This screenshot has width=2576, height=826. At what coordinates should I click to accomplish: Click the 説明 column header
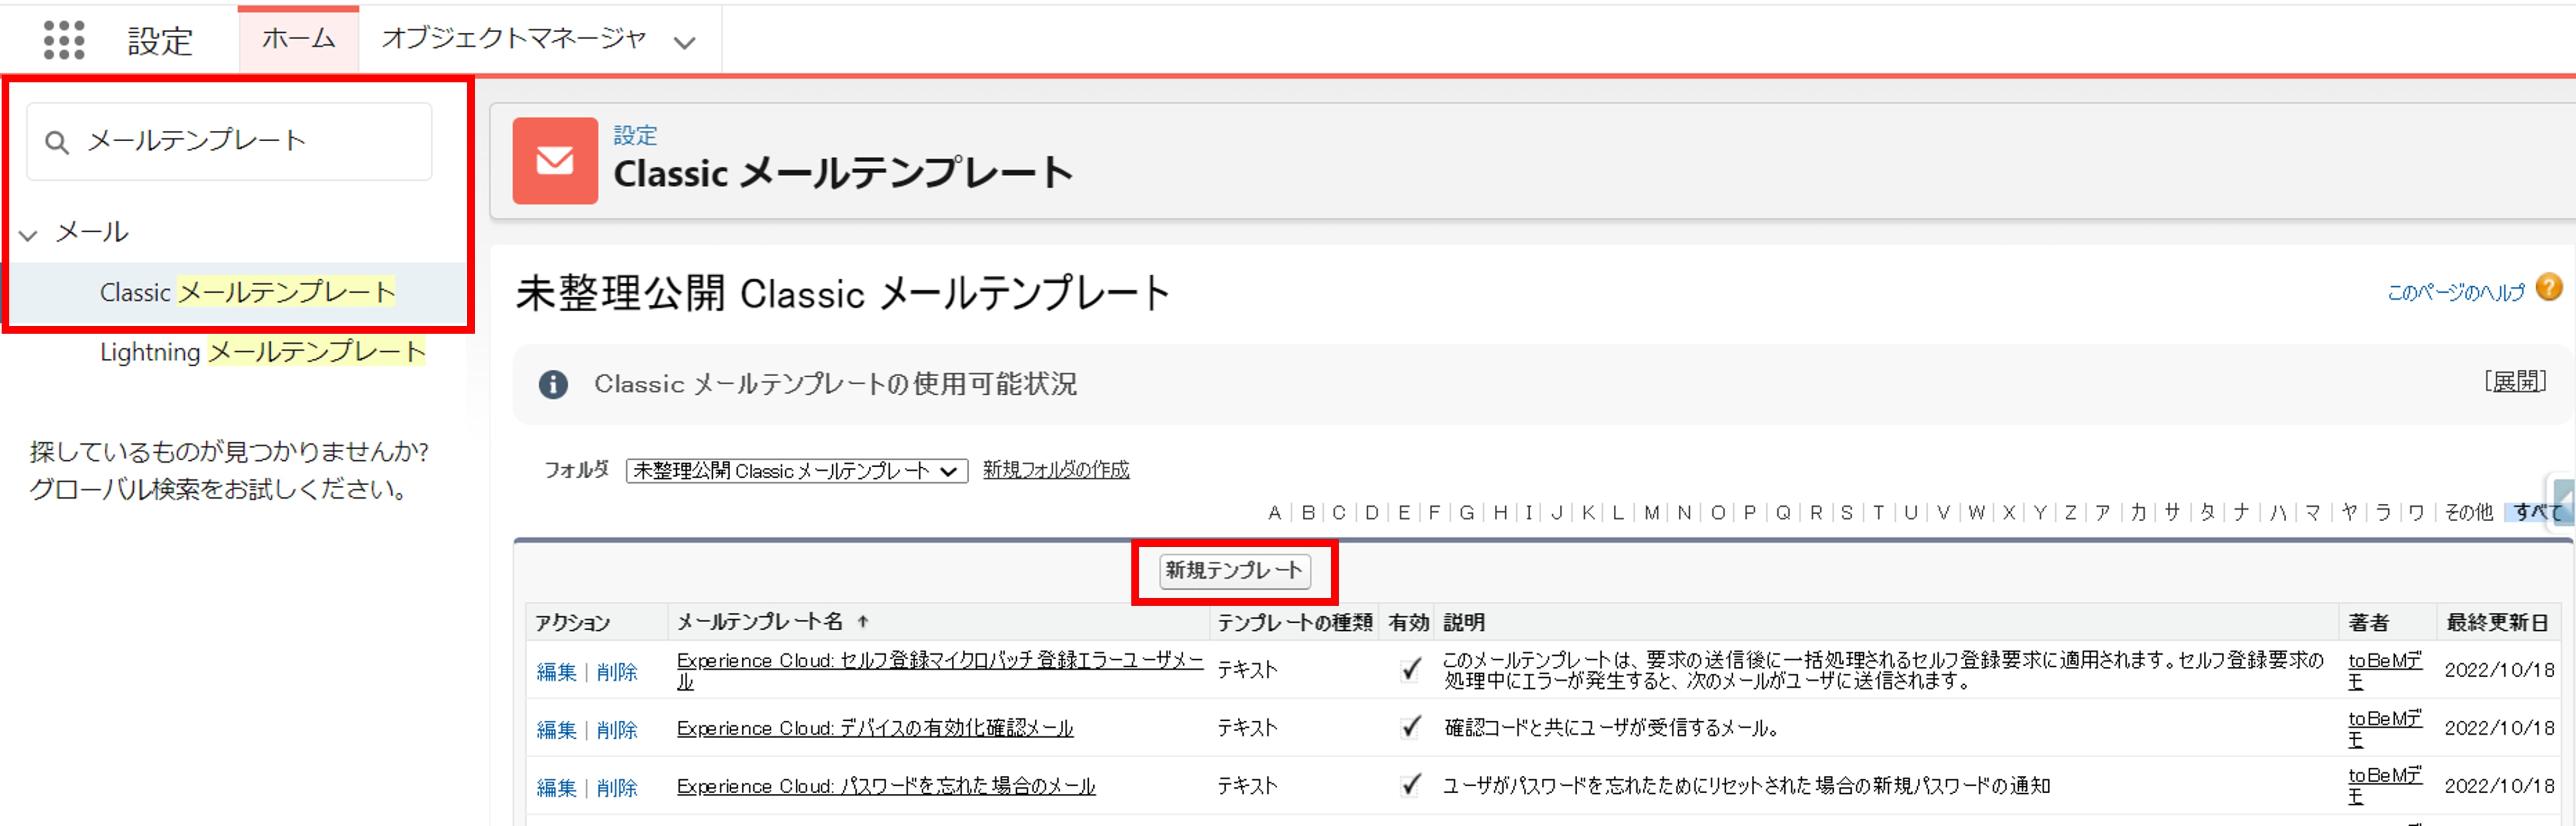tap(1464, 622)
